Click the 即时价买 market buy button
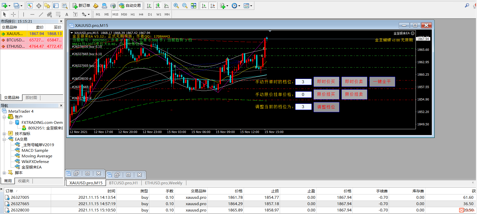 pyautogui.click(x=326, y=82)
